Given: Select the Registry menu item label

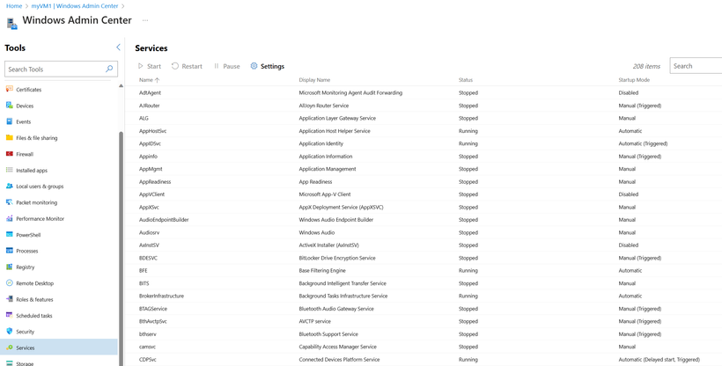Looking at the screenshot, I should [26, 267].
